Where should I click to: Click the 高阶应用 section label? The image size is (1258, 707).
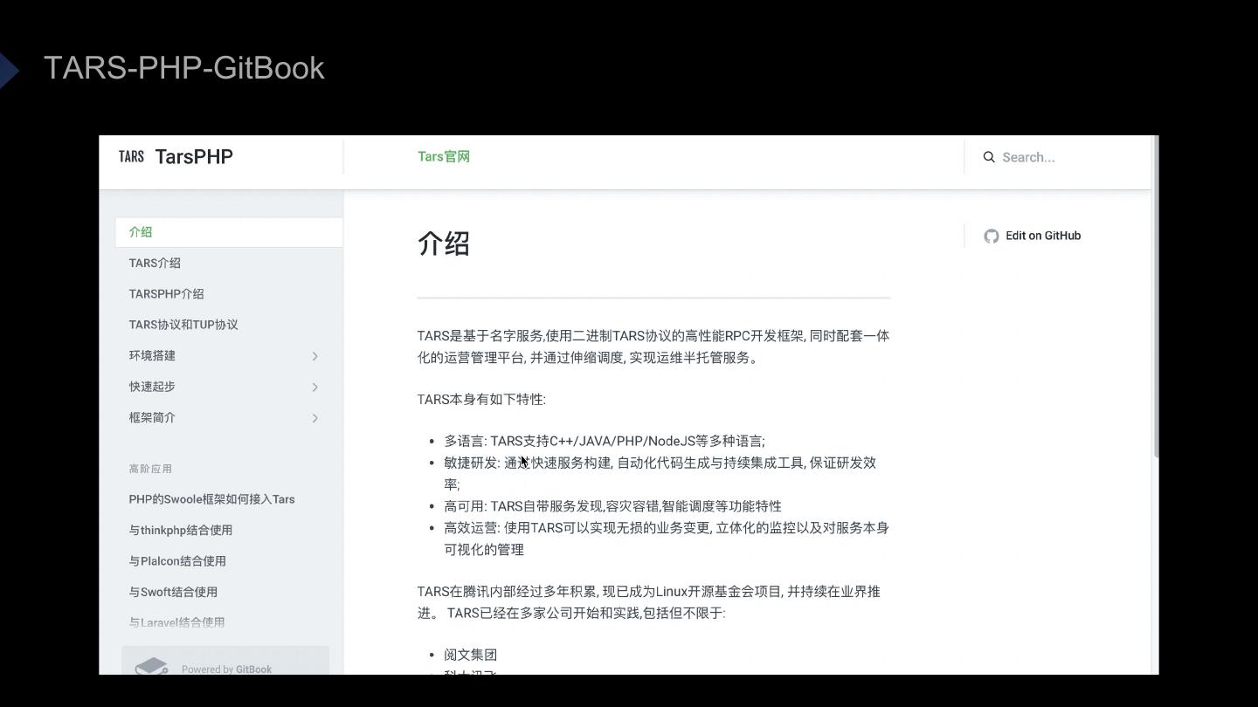[x=150, y=469]
